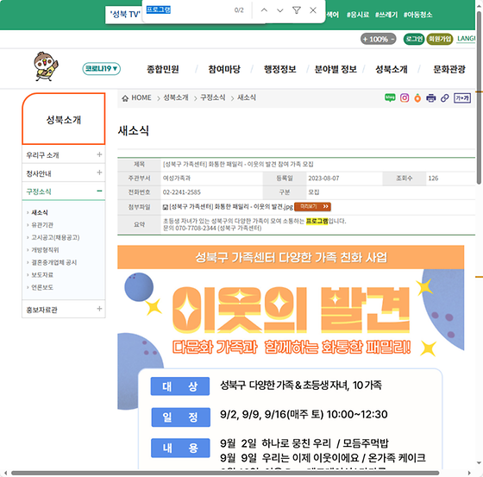Click registration date 2023-08-07
483x477 pixels.
pyautogui.click(x=323, y=179)
